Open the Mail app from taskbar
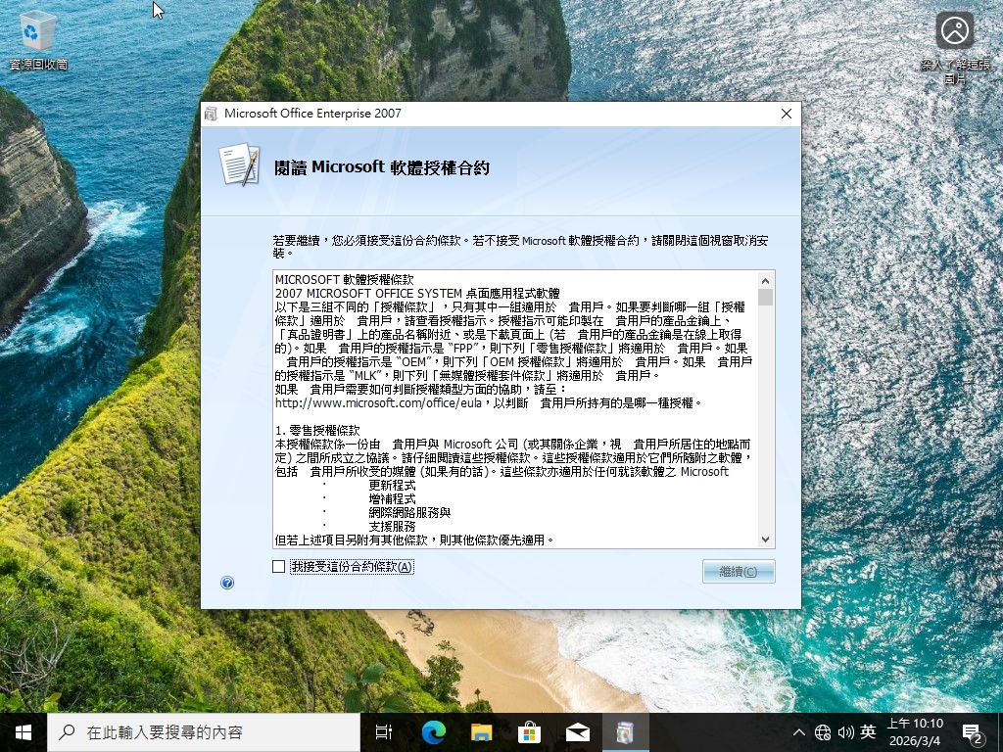This screenshot has width=1003, height=752. 577,732
